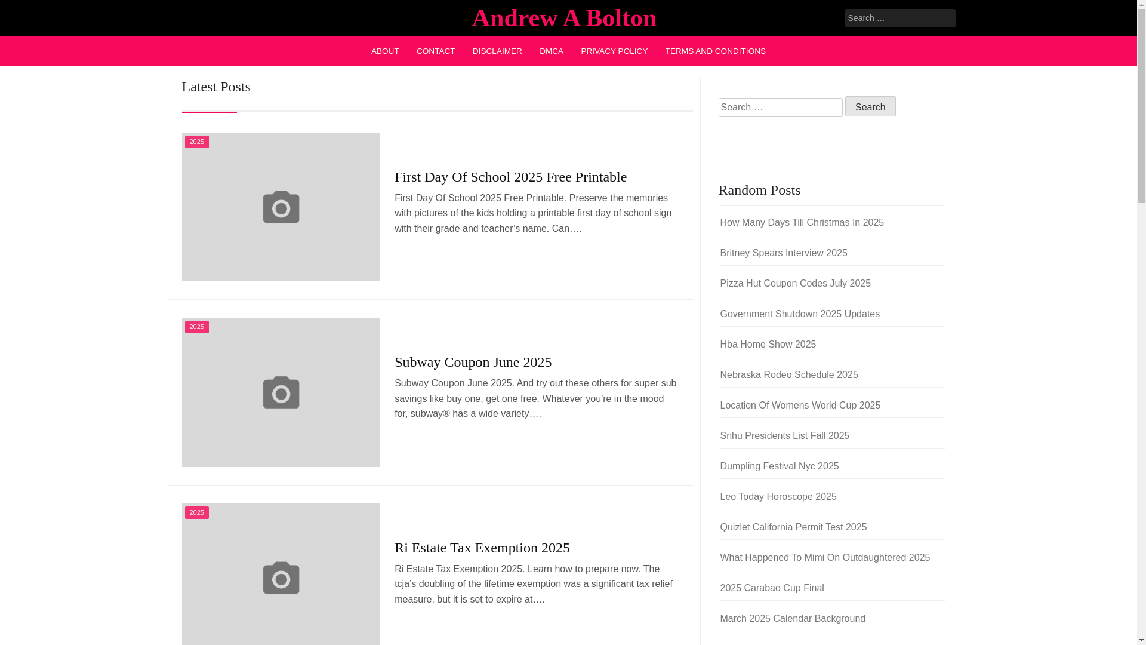Screen dimensions: 1146x645
Task: Open Pizza Hut Coupon Codes July 2025
Action: point(795,284)
